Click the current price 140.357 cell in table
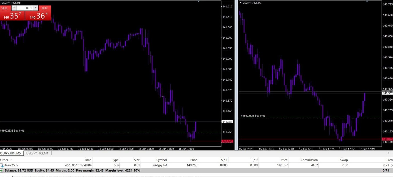Image resolution: width=393 pixels, height=177 pixels. 282,165
